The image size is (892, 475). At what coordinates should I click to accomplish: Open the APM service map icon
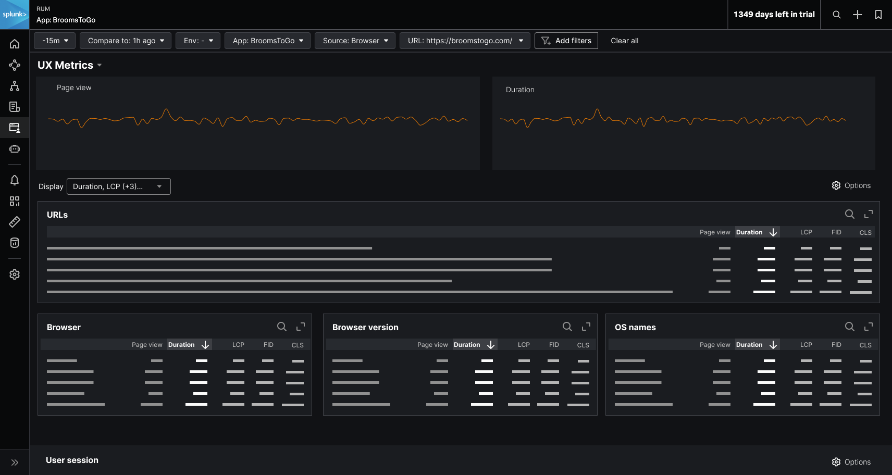point(15,65)
